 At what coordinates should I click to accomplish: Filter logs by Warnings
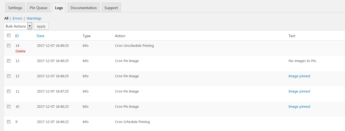coord(34,18)
